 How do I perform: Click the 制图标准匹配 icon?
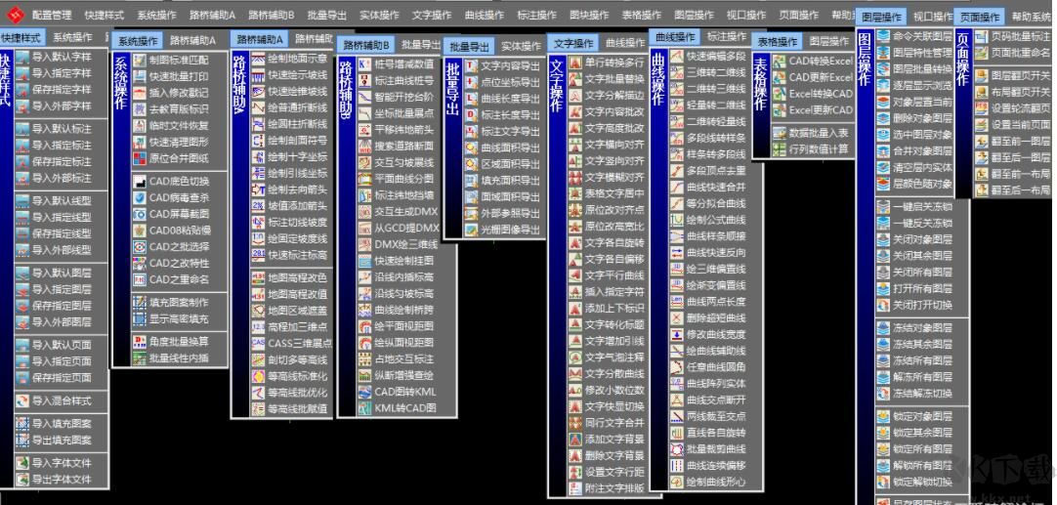(x=139, y=60)
